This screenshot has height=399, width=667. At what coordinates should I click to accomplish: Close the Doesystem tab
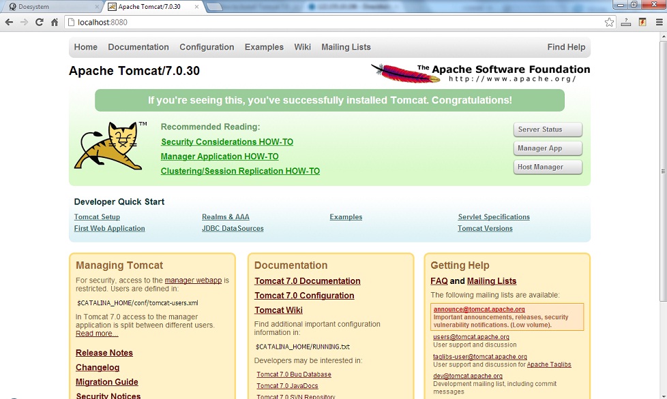(97, 7)
